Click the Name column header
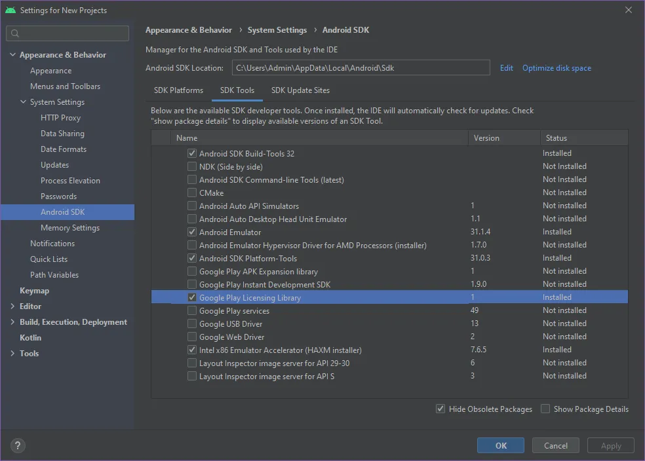Viewport: 645px width, 461px height. click(x=320, y=138)
